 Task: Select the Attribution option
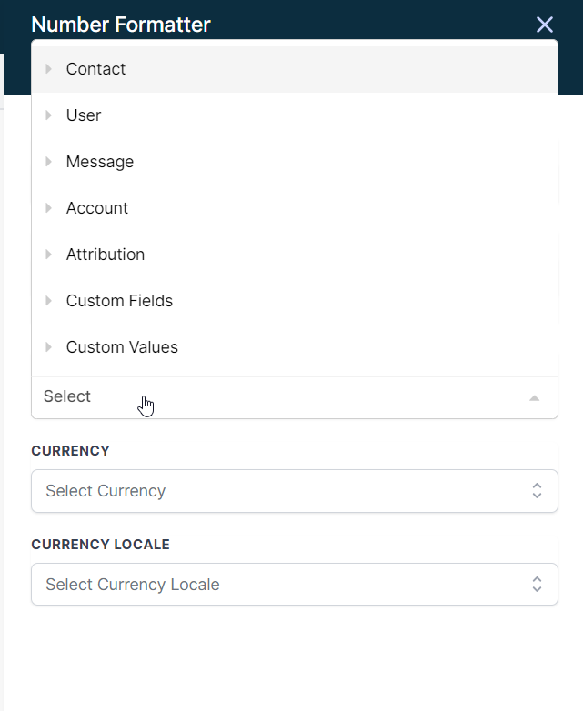(295, 255)
